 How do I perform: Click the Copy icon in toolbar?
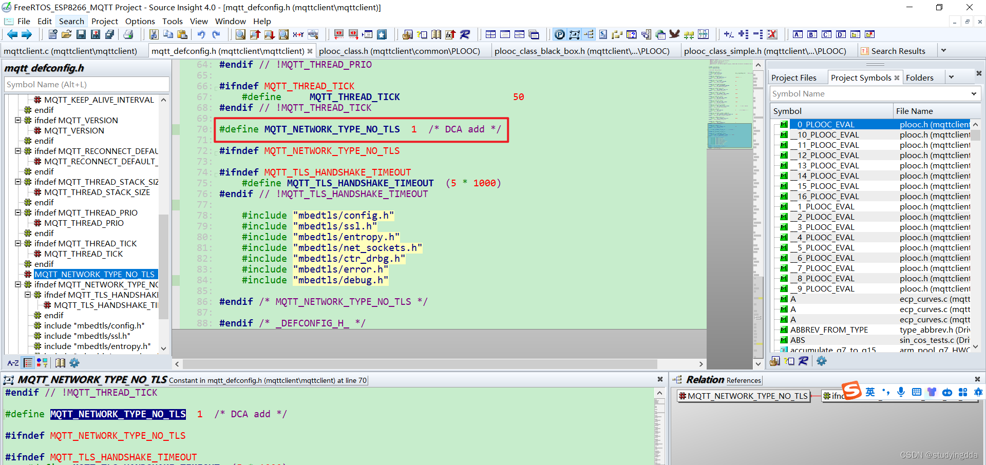(168, 34)
